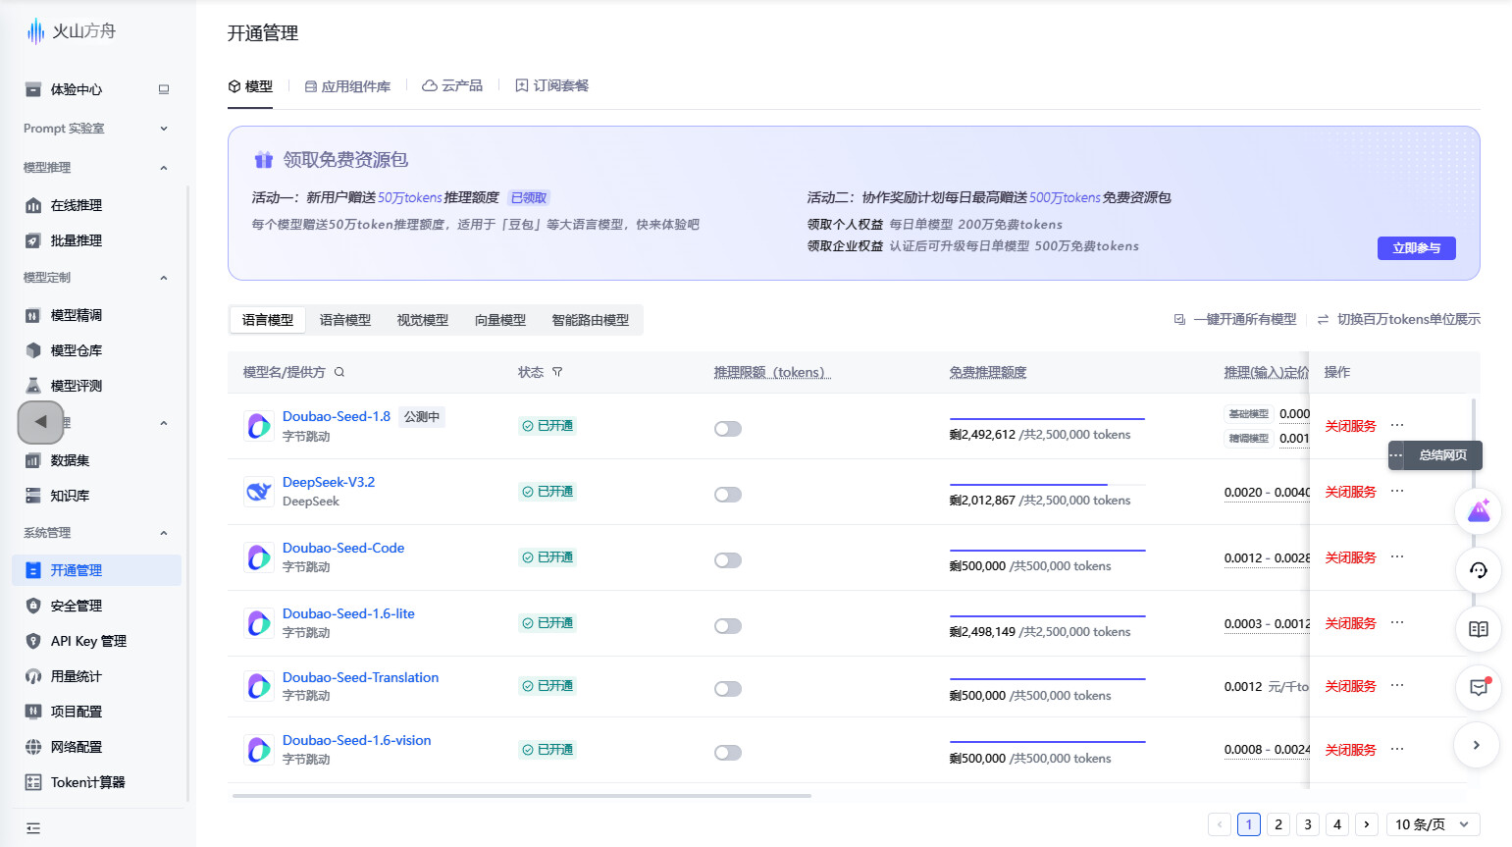Collapse the 模型推理 sidebar group

pos(164,168)
